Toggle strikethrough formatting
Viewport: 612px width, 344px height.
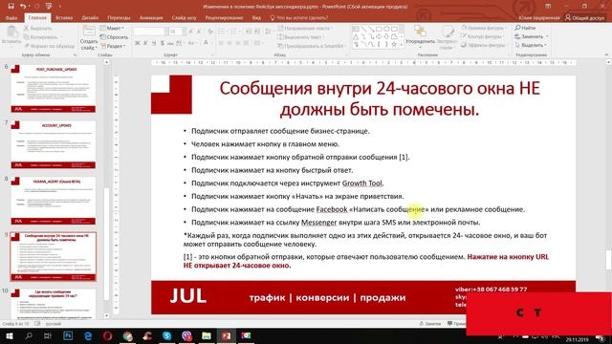click(x=170, y=43)
